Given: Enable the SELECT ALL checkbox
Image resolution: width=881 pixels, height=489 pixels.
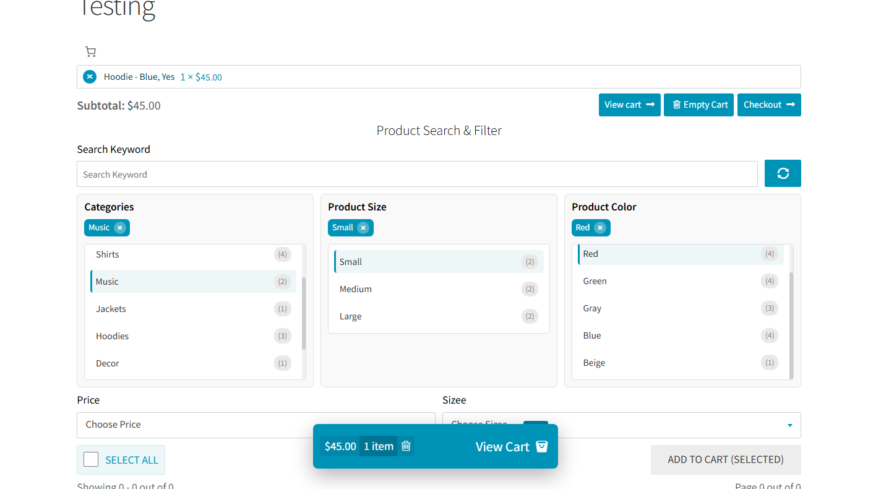Looking at the screenshot, I should pyautogui.click(x=91, y=459).
